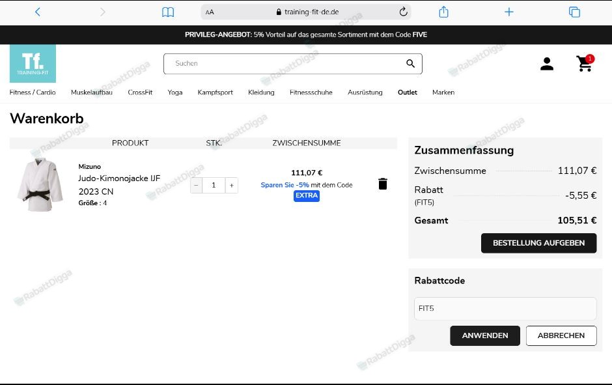Open Judo-Kimonojacke IJF product link
612x385 pixels.
point(119,185)
